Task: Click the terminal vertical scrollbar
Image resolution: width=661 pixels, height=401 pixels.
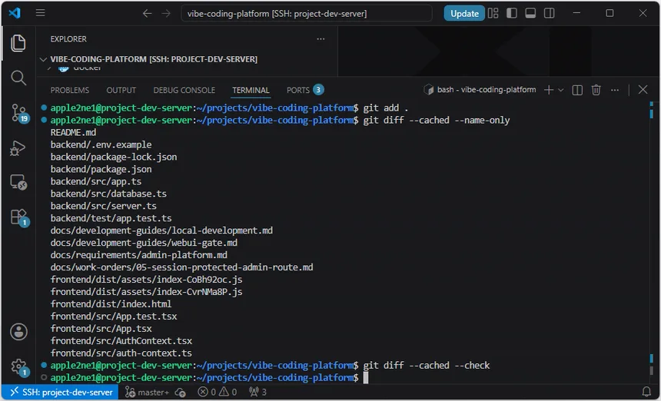Action: pyautogui.click(x=651, y=242)
